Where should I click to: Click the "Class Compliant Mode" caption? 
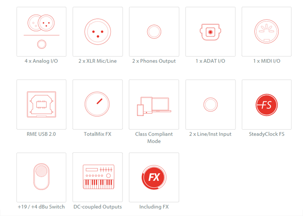point(154,137)
